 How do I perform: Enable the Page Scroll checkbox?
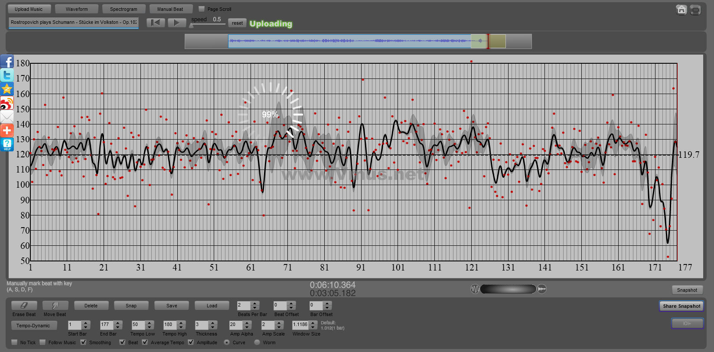pos(202,9)
